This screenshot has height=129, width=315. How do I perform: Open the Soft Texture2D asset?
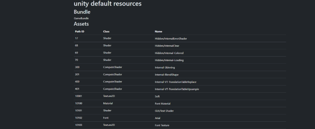[x=157, y=96]
